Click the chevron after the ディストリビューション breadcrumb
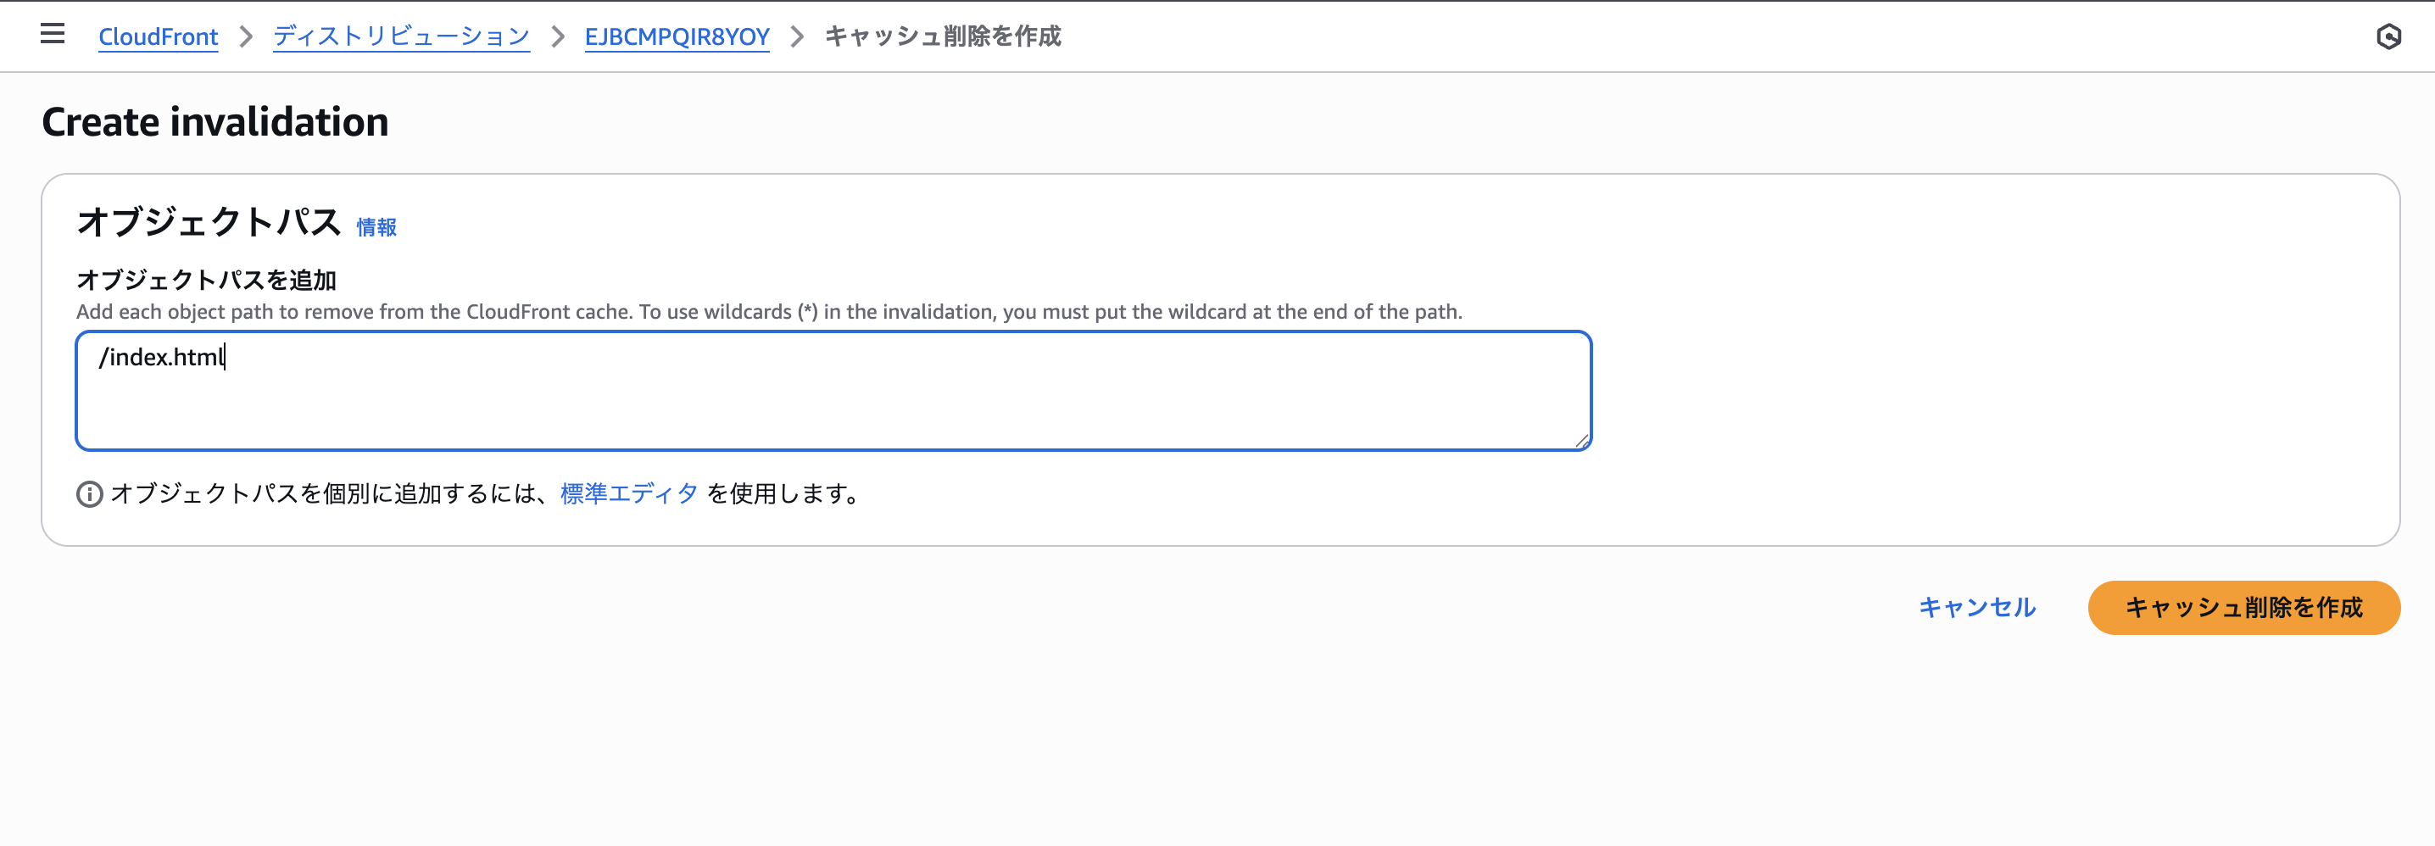 (x=557, y=36)
